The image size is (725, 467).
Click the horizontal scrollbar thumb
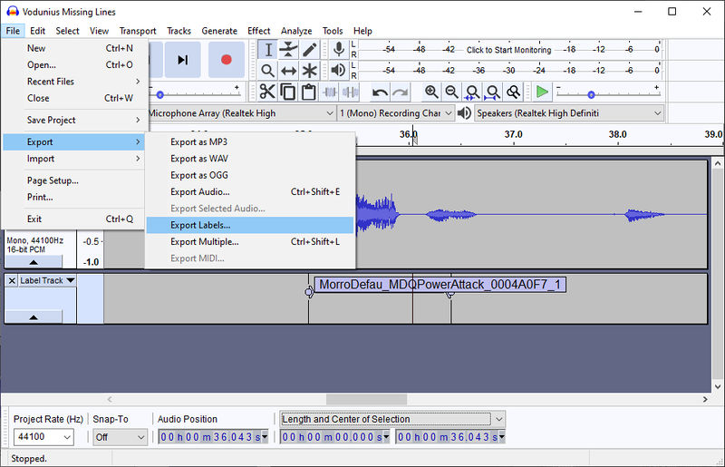[x=367, y=399]
